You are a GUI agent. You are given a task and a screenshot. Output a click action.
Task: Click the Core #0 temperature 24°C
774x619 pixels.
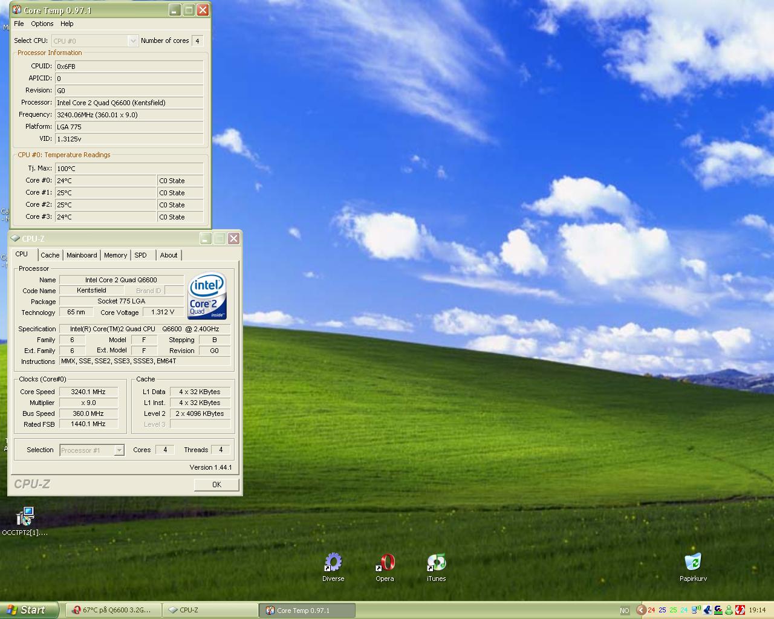click(x=106, y=180)
